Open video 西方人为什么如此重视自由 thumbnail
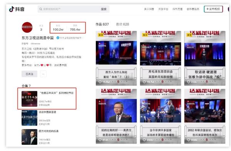Screen dimensions: 231x151 point(116,58)
